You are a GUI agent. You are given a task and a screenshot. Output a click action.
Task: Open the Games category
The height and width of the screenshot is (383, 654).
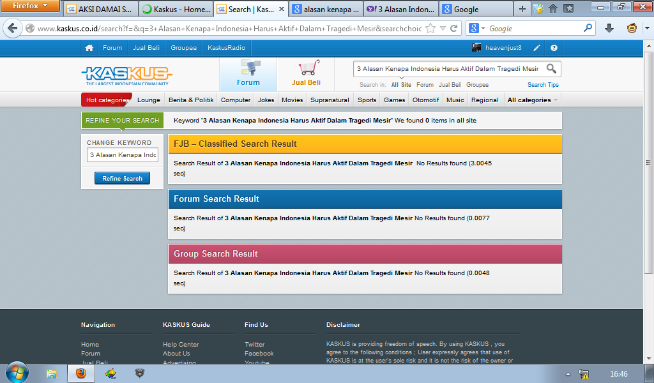(x=395, y=100)
